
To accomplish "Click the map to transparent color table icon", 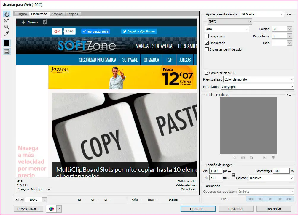I will [235, 158].
